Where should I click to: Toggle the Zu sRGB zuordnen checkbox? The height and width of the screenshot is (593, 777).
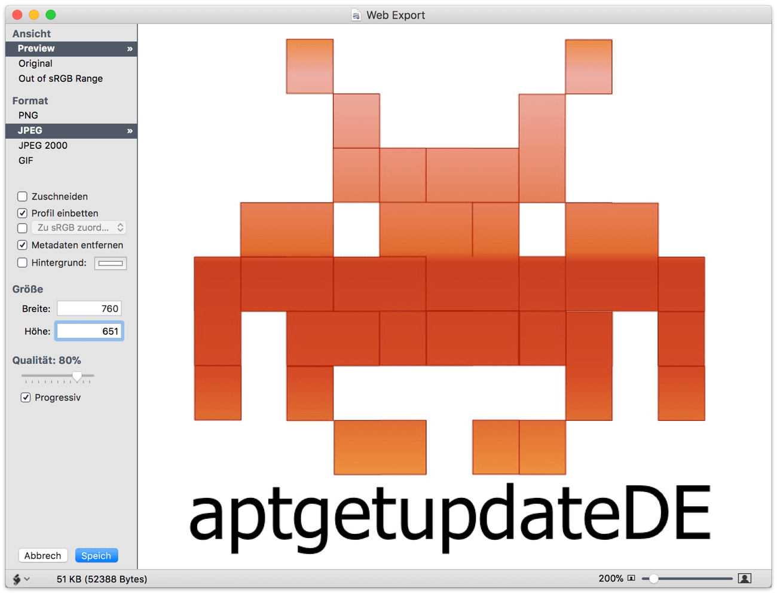click(x=22, y=228)
